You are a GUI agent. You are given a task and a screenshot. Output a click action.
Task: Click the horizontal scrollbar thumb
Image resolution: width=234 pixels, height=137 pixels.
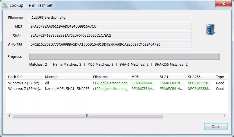point(88,116)
